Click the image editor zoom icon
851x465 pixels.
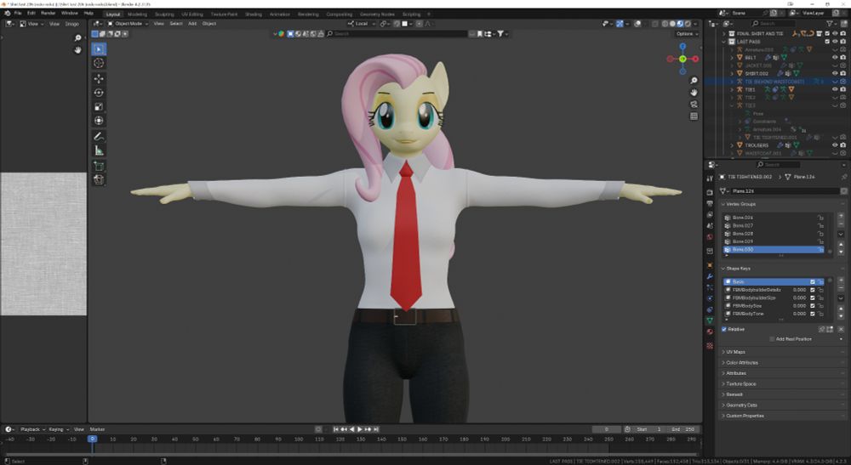pyautogui.click(x=77, y=38)
